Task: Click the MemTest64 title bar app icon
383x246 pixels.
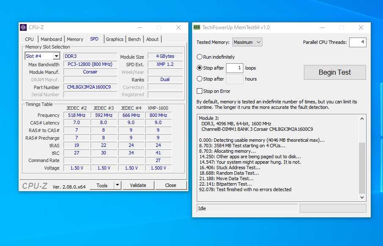Action: [197, 27]
